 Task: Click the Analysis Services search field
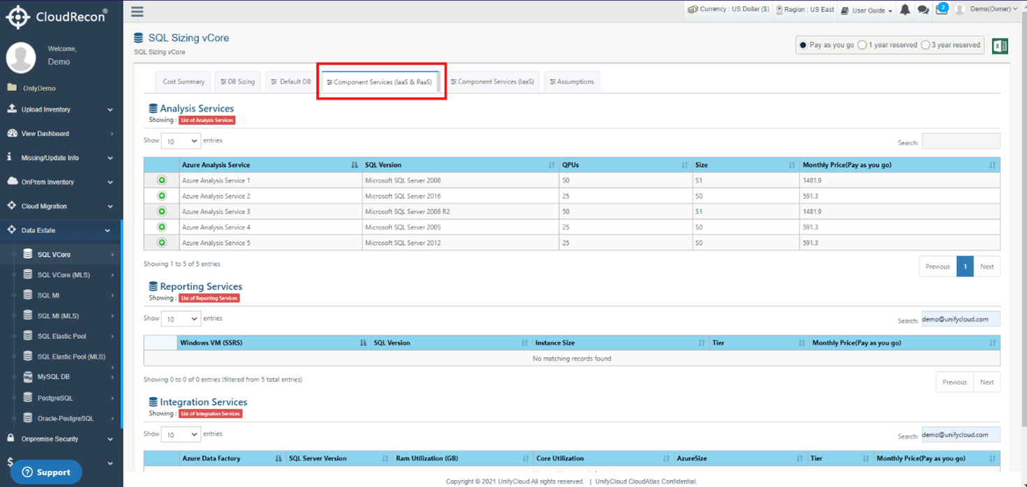pyautogui.click(x=961, y=141)
